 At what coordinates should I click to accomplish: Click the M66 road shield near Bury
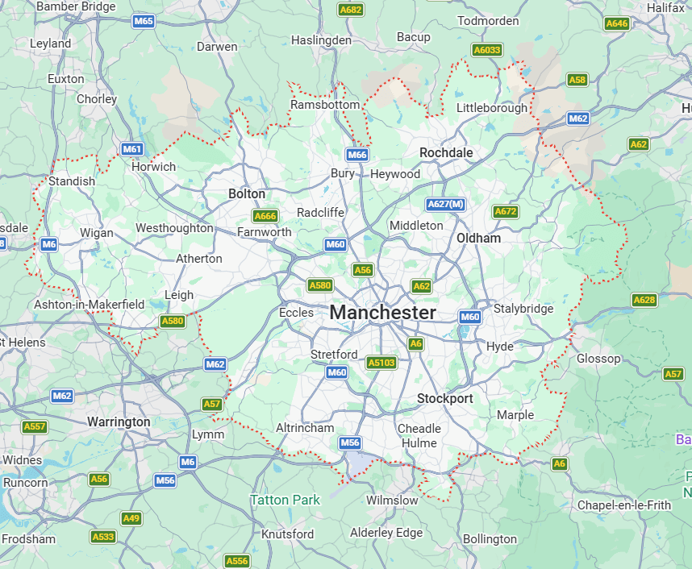click(357, 155)
